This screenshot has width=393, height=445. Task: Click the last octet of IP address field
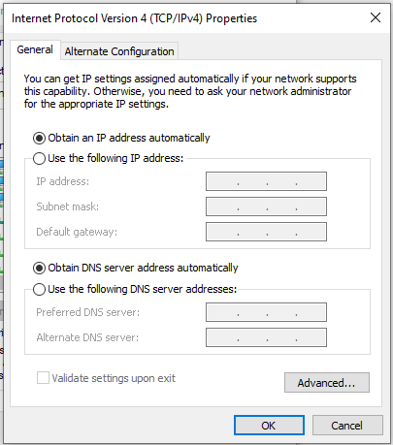click(311, 181)
